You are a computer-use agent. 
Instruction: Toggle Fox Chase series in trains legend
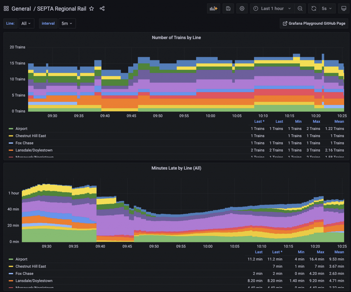[24, 143]
